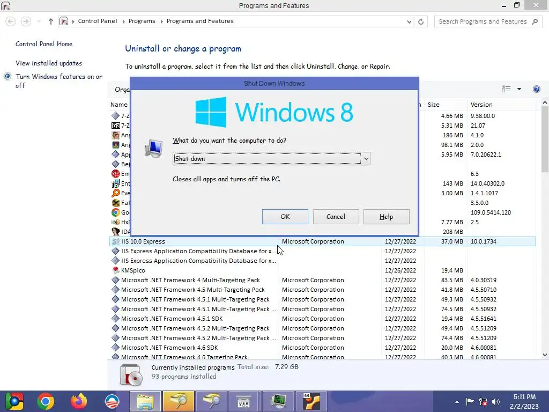Select the IIS 10.0 Express row

[x=322, y=241]
